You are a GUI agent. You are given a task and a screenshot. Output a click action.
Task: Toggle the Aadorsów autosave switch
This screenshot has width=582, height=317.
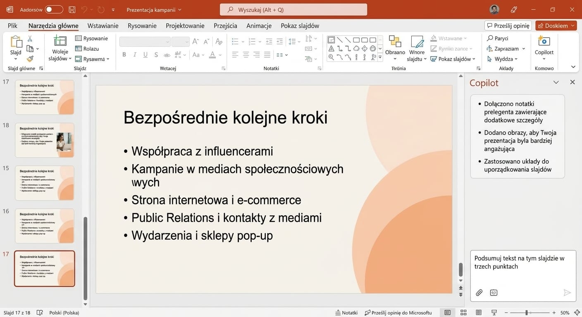point(54,9)
